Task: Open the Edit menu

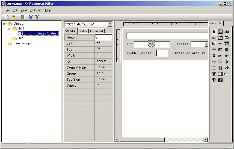Action: pos(15,10)
